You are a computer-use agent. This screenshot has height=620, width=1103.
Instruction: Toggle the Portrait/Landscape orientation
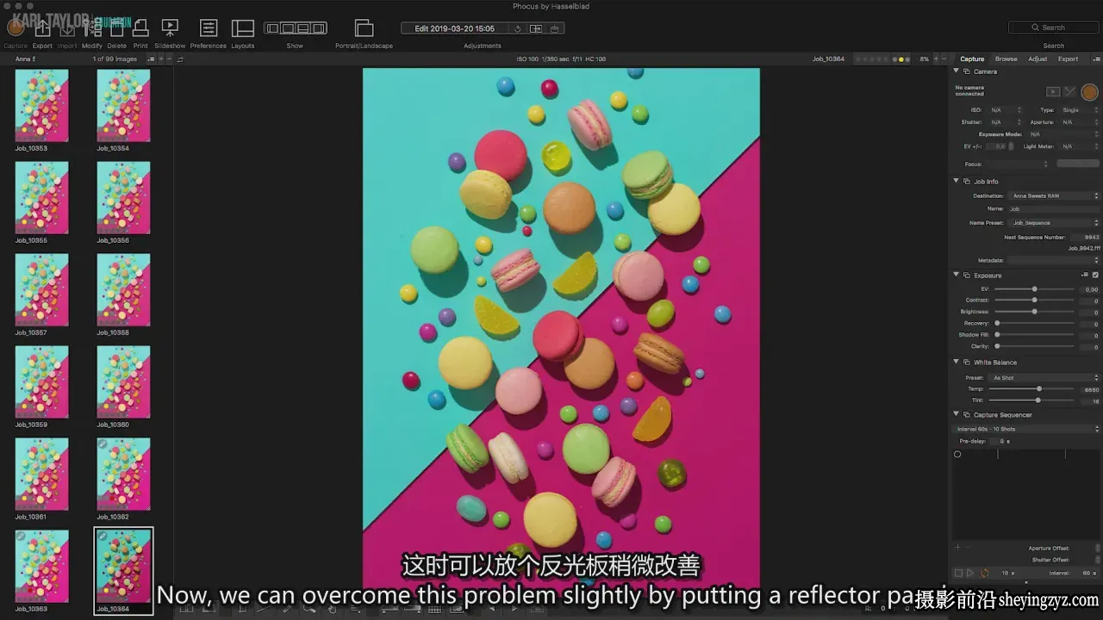pyautogui.click(x=365, y=28)
